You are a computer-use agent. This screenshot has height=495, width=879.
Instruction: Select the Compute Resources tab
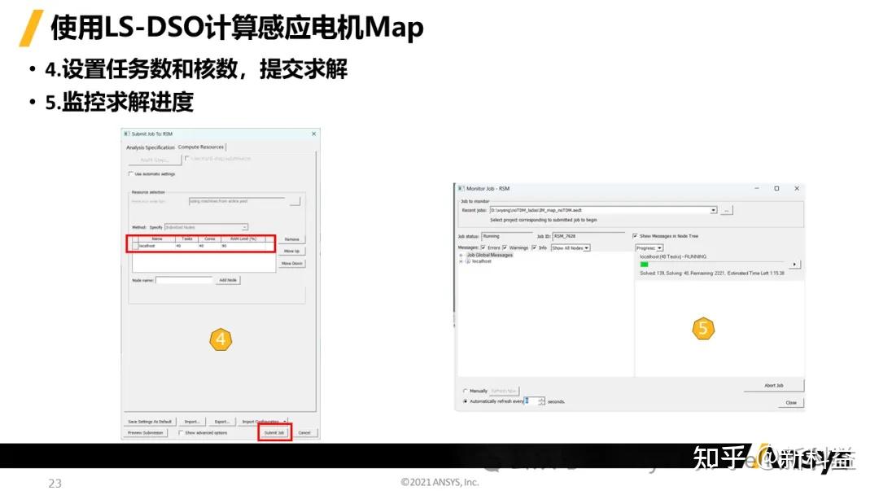coord(201,147)
